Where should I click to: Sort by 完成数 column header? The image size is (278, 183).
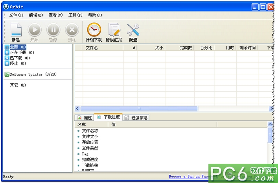click(x=180, y=48)
